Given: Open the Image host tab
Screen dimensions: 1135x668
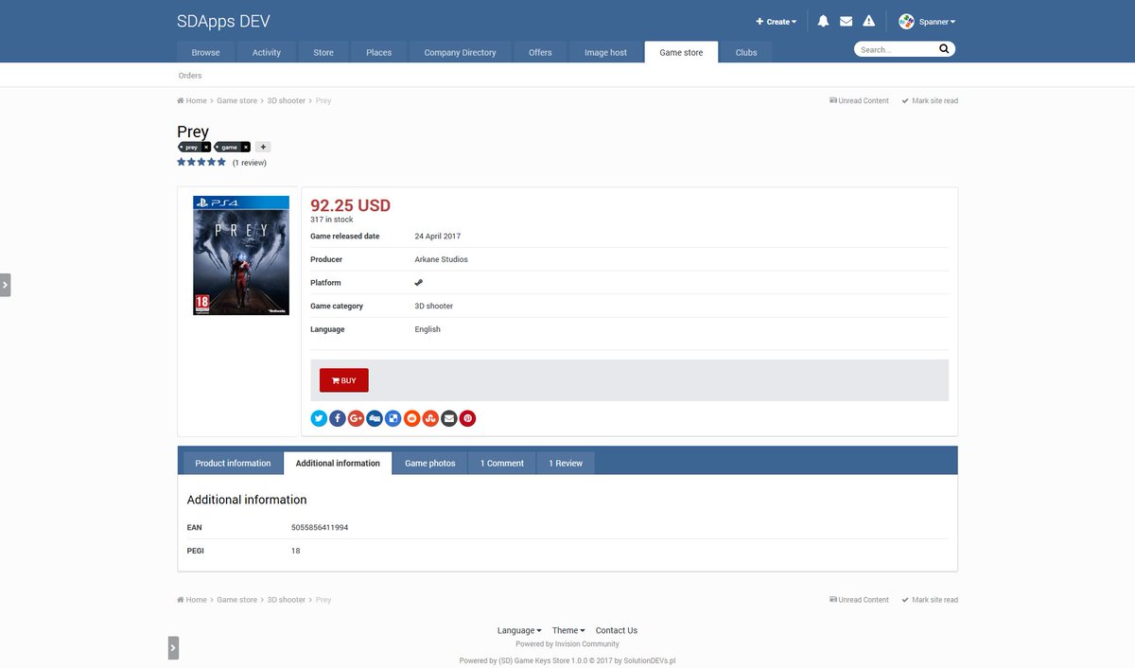Looking at the screenshot, I should point(605,52).
